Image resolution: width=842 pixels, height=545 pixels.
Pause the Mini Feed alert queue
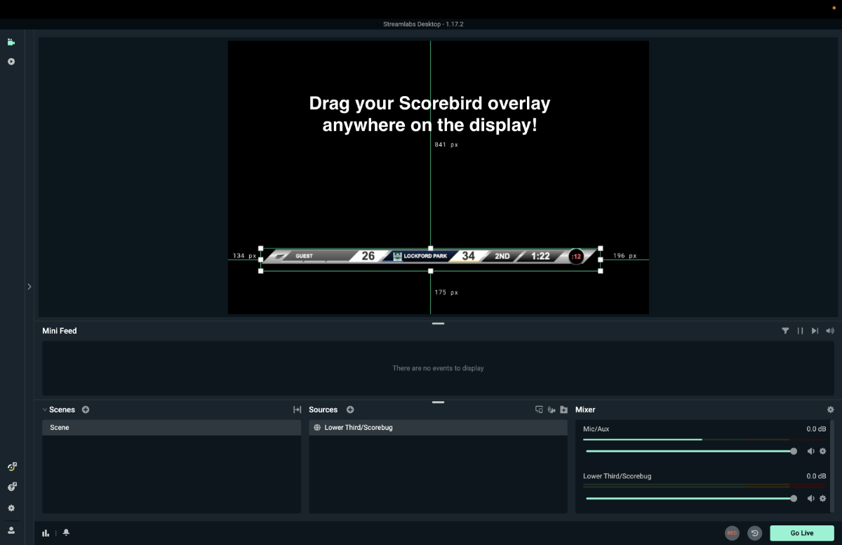point(800,331)
